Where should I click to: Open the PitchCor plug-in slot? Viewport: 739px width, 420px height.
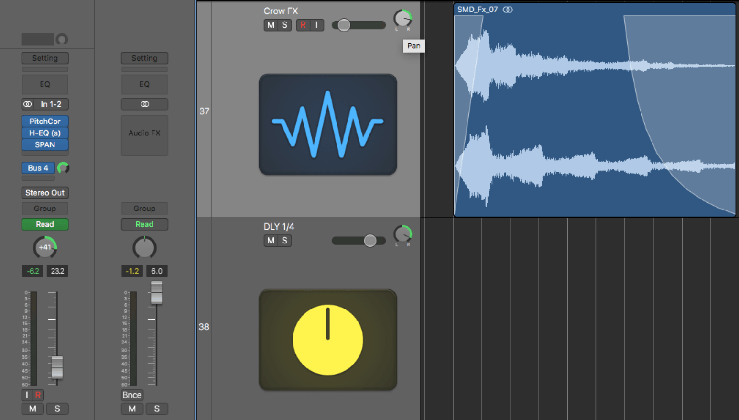[45, 122]
